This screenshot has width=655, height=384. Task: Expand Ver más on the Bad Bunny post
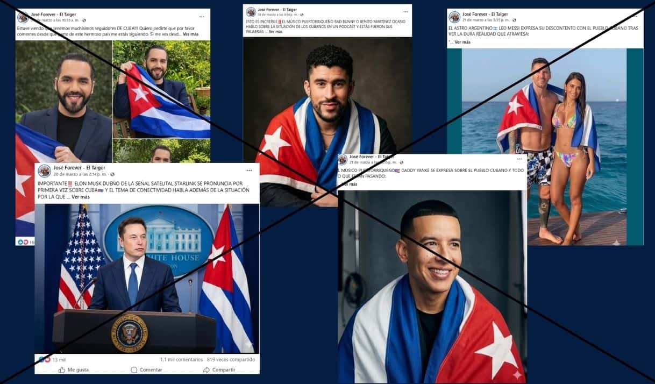(x=275, y=32)
